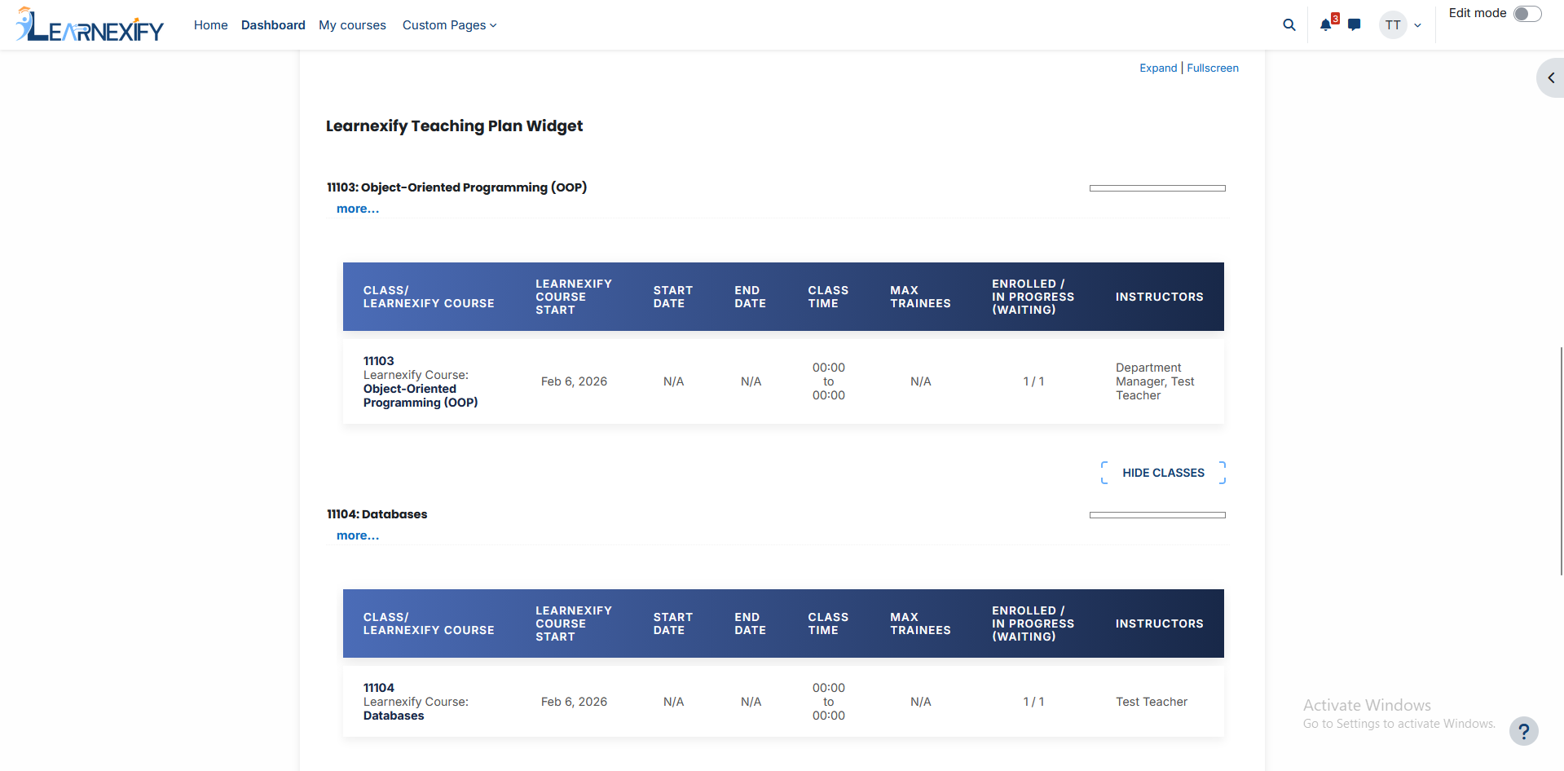This screenshot has height=771, width=1564.
Task: Click MAX TRAINEES header in second table
Action: coord(920,623)
